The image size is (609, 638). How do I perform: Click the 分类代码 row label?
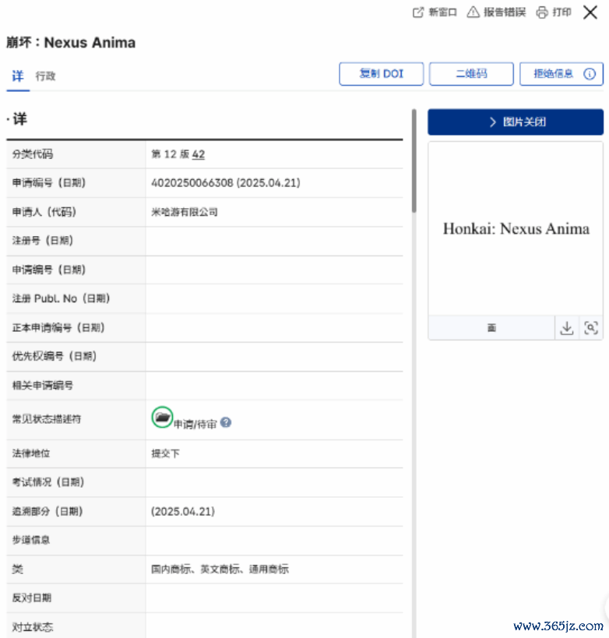pos(33,154)
